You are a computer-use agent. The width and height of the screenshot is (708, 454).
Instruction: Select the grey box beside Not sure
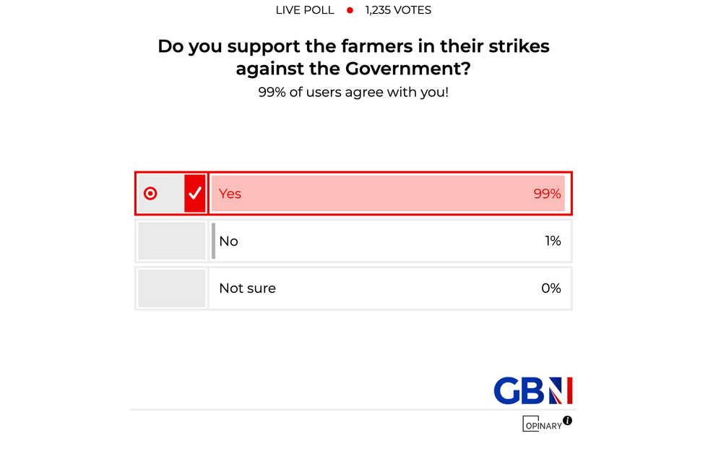pos(172,288)
